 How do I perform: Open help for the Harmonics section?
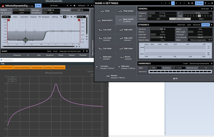point(212,63)
